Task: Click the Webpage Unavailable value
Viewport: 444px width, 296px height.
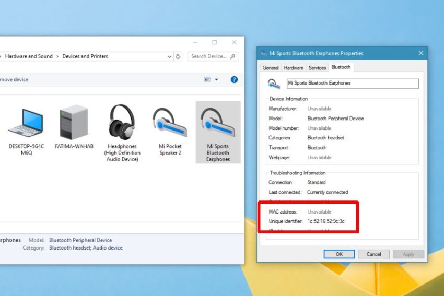Action: pyautogui.click(x=319, y=157)
